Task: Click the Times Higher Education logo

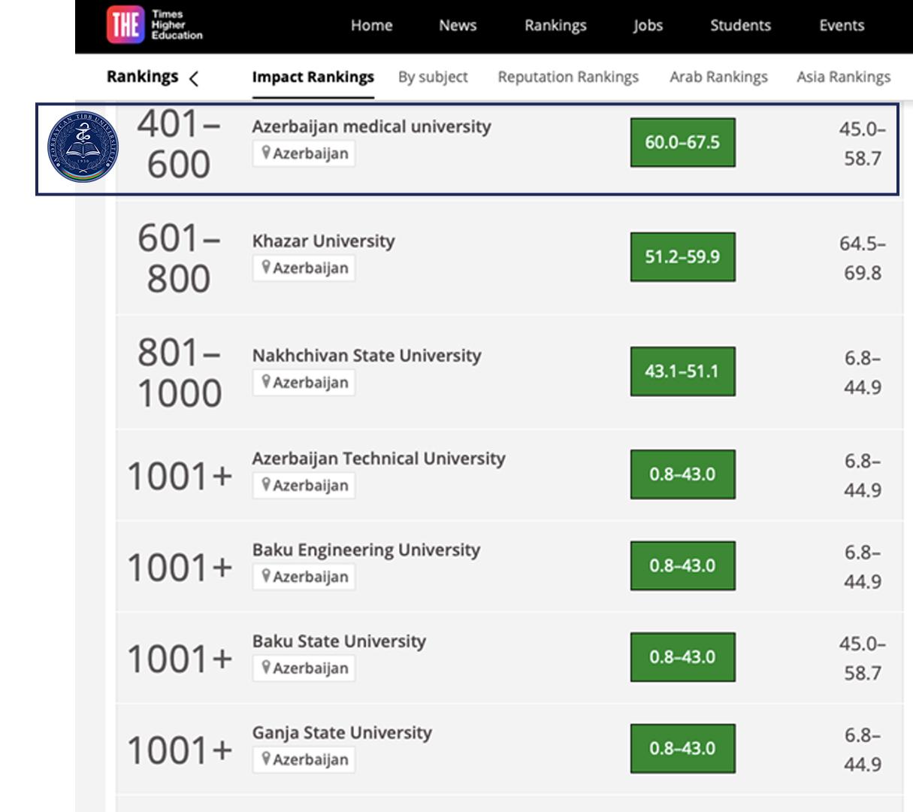Action: (155, 25)
